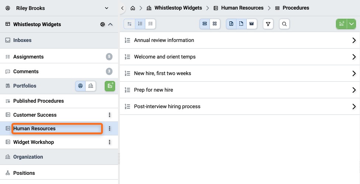Add a new portfolio with green button
This screenshot has width=360, height=184.
110,86
